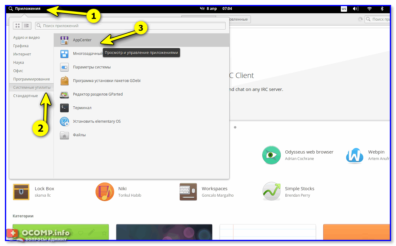Screen dimensions: 396x246
Task: Open the Files application
Action: click(79, 135)
